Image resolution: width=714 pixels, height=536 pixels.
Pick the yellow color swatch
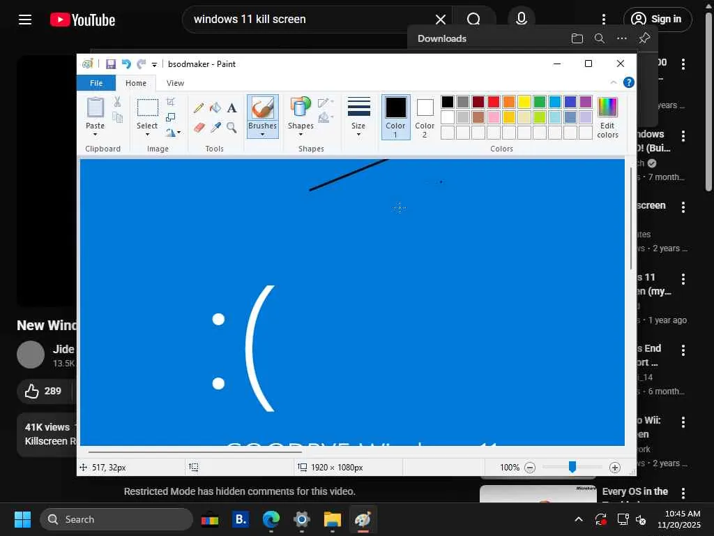tap(524, 102)
